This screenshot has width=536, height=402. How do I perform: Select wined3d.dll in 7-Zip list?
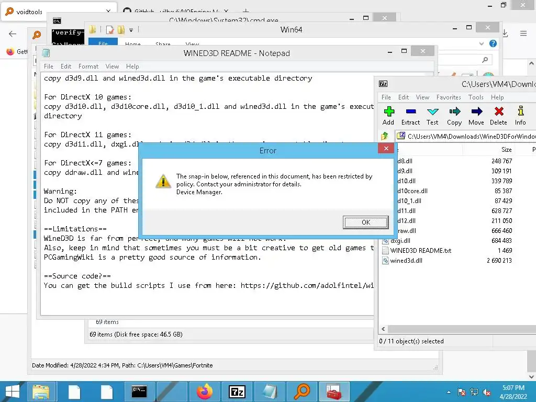(406, 261)
